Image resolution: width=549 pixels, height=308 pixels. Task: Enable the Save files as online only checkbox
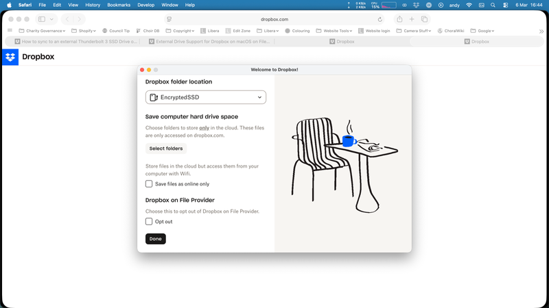149,184
